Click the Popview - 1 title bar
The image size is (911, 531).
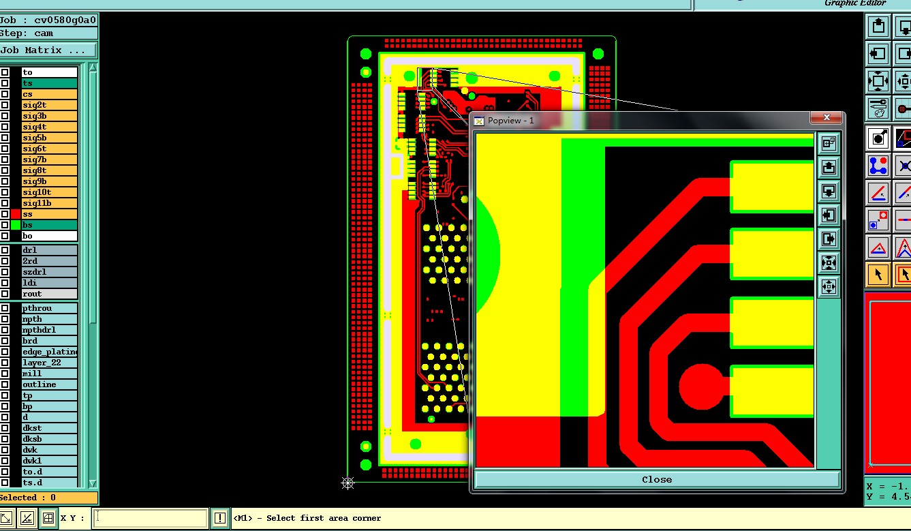640,120
